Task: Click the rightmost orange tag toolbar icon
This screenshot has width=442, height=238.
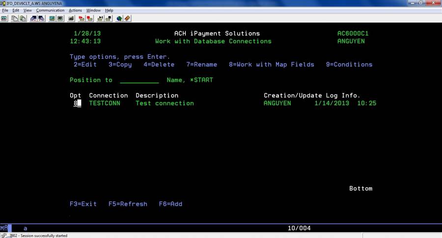Action: click(x=127, y=19)
